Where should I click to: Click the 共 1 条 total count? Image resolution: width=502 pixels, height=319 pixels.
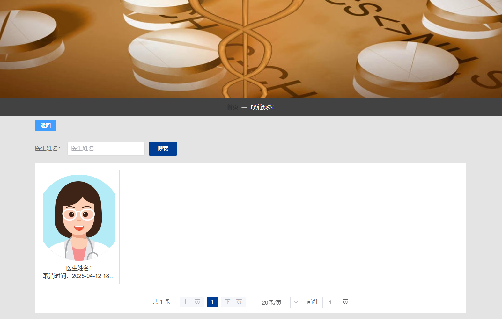(x=161, y=302)
